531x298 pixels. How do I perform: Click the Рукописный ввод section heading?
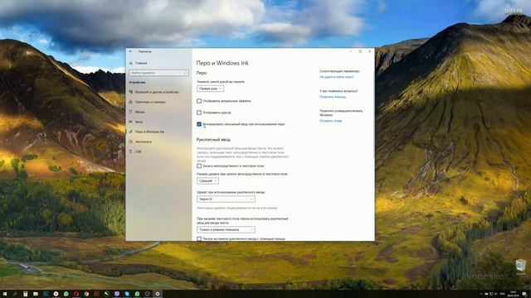coord(213,139)
